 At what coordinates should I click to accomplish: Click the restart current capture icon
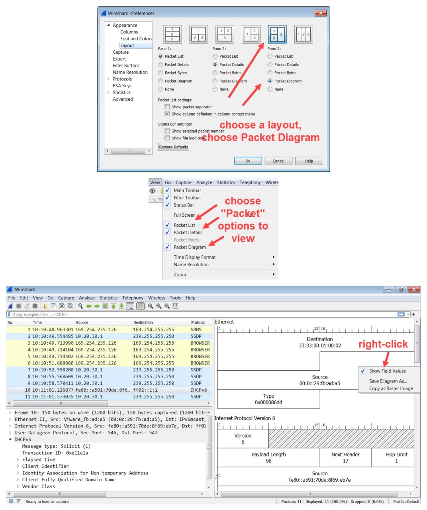[x=27, y=306]
